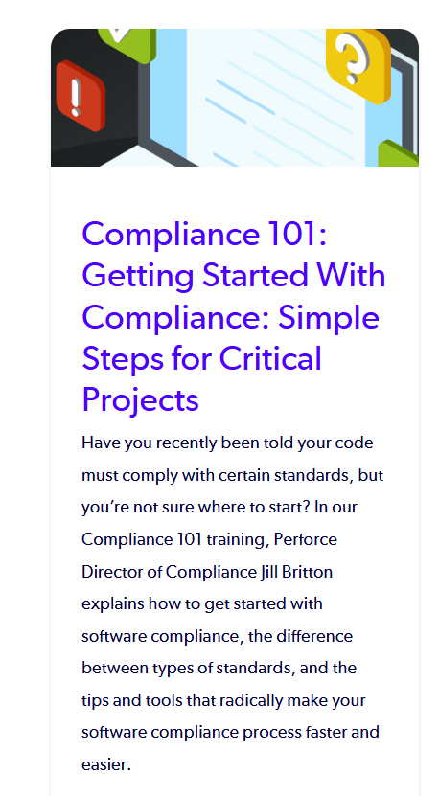
Task: Click the green badge at image's lower right
Action: 399,153
